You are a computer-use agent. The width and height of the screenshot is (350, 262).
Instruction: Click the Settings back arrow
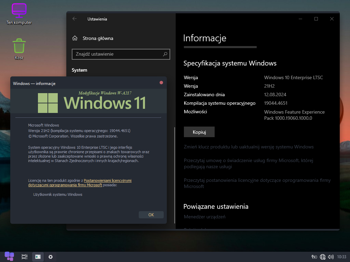pyautogui.click(x=75, y=19)
